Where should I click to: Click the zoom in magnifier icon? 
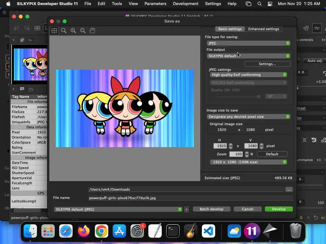pyautogui.click(x=73, y=30)
